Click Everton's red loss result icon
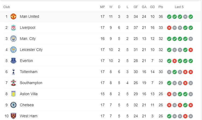Image resolution: width=202 pixels, height=120 pixels. coord(175,61)
